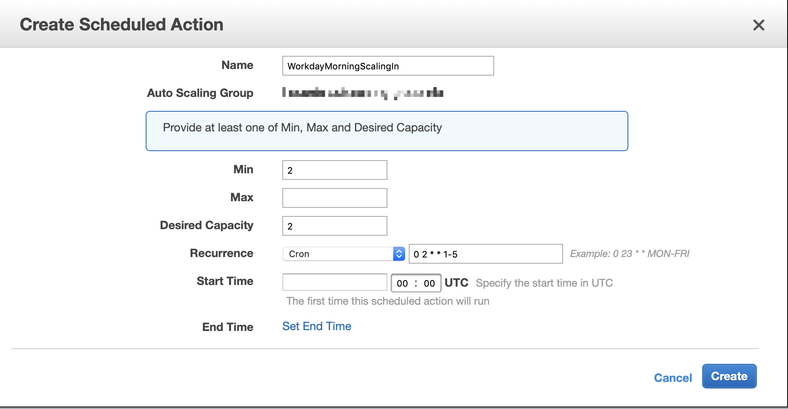The width and height of the screenshot is (788, 409).
Task: Click the Create button
Action: (x=729, y=376)
